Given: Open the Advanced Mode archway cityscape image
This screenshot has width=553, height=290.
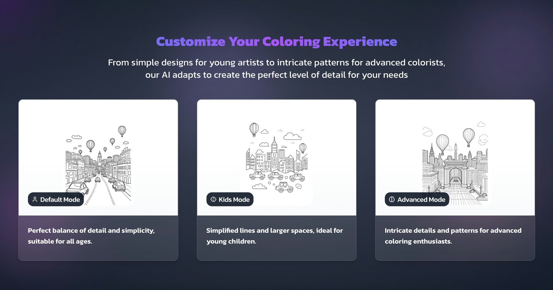Looking at the screenshot, I should click(455, 163).
